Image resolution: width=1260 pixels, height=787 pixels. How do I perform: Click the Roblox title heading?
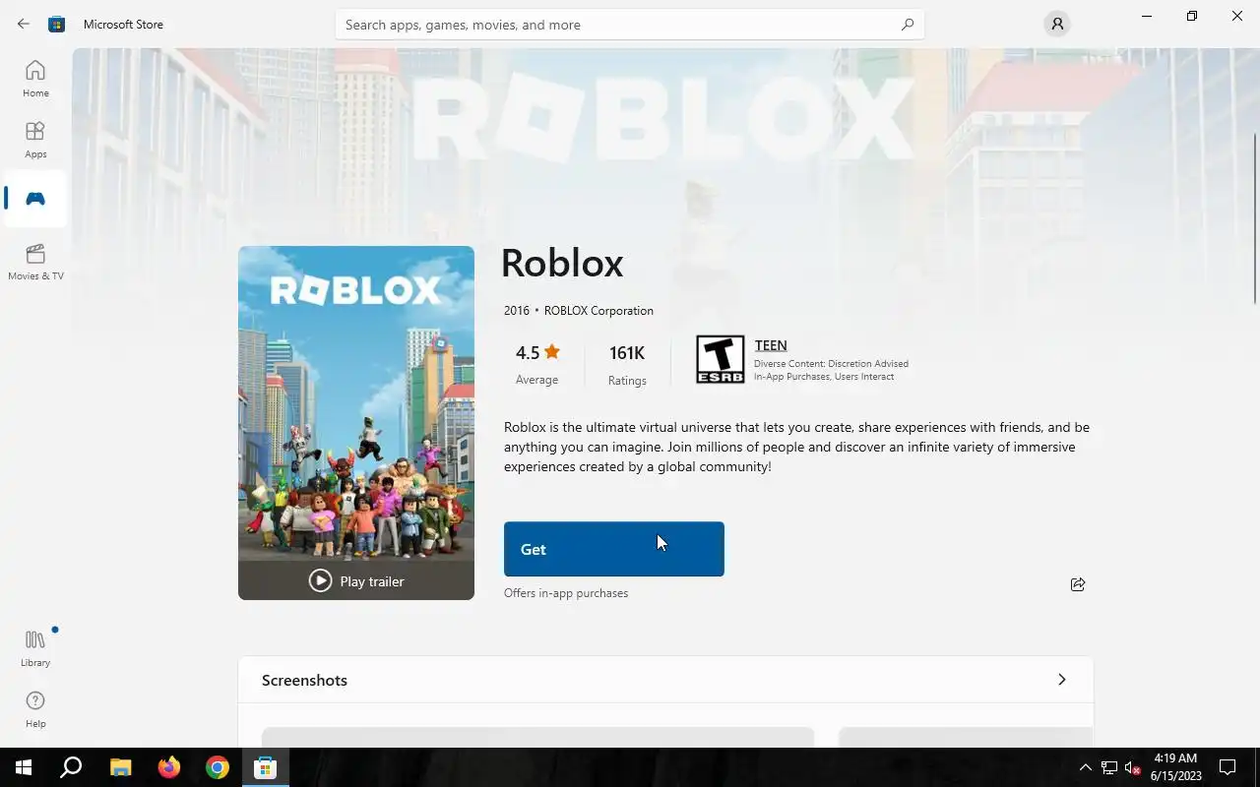[562, 263]
